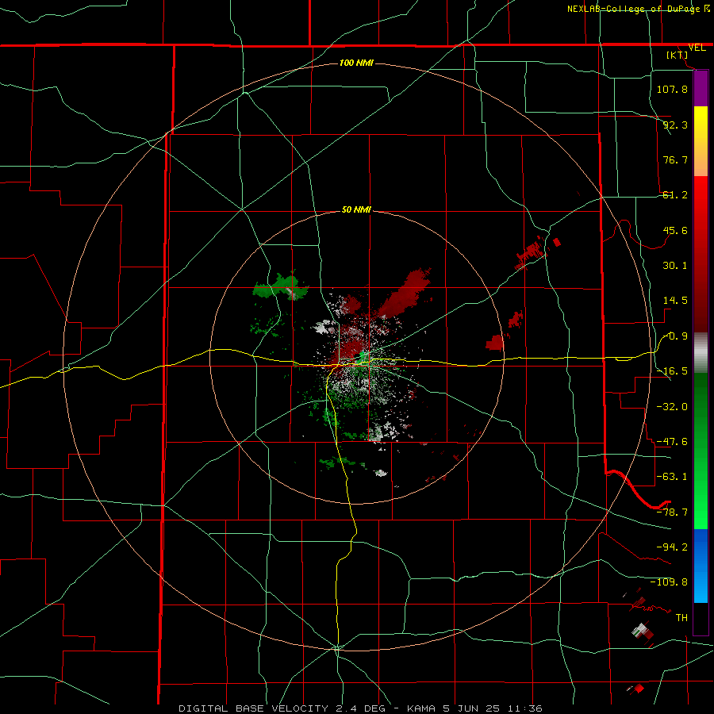The width and height of the screenshot is (714, 714).
Task: Click the [KT] units label
Action: 678,55
